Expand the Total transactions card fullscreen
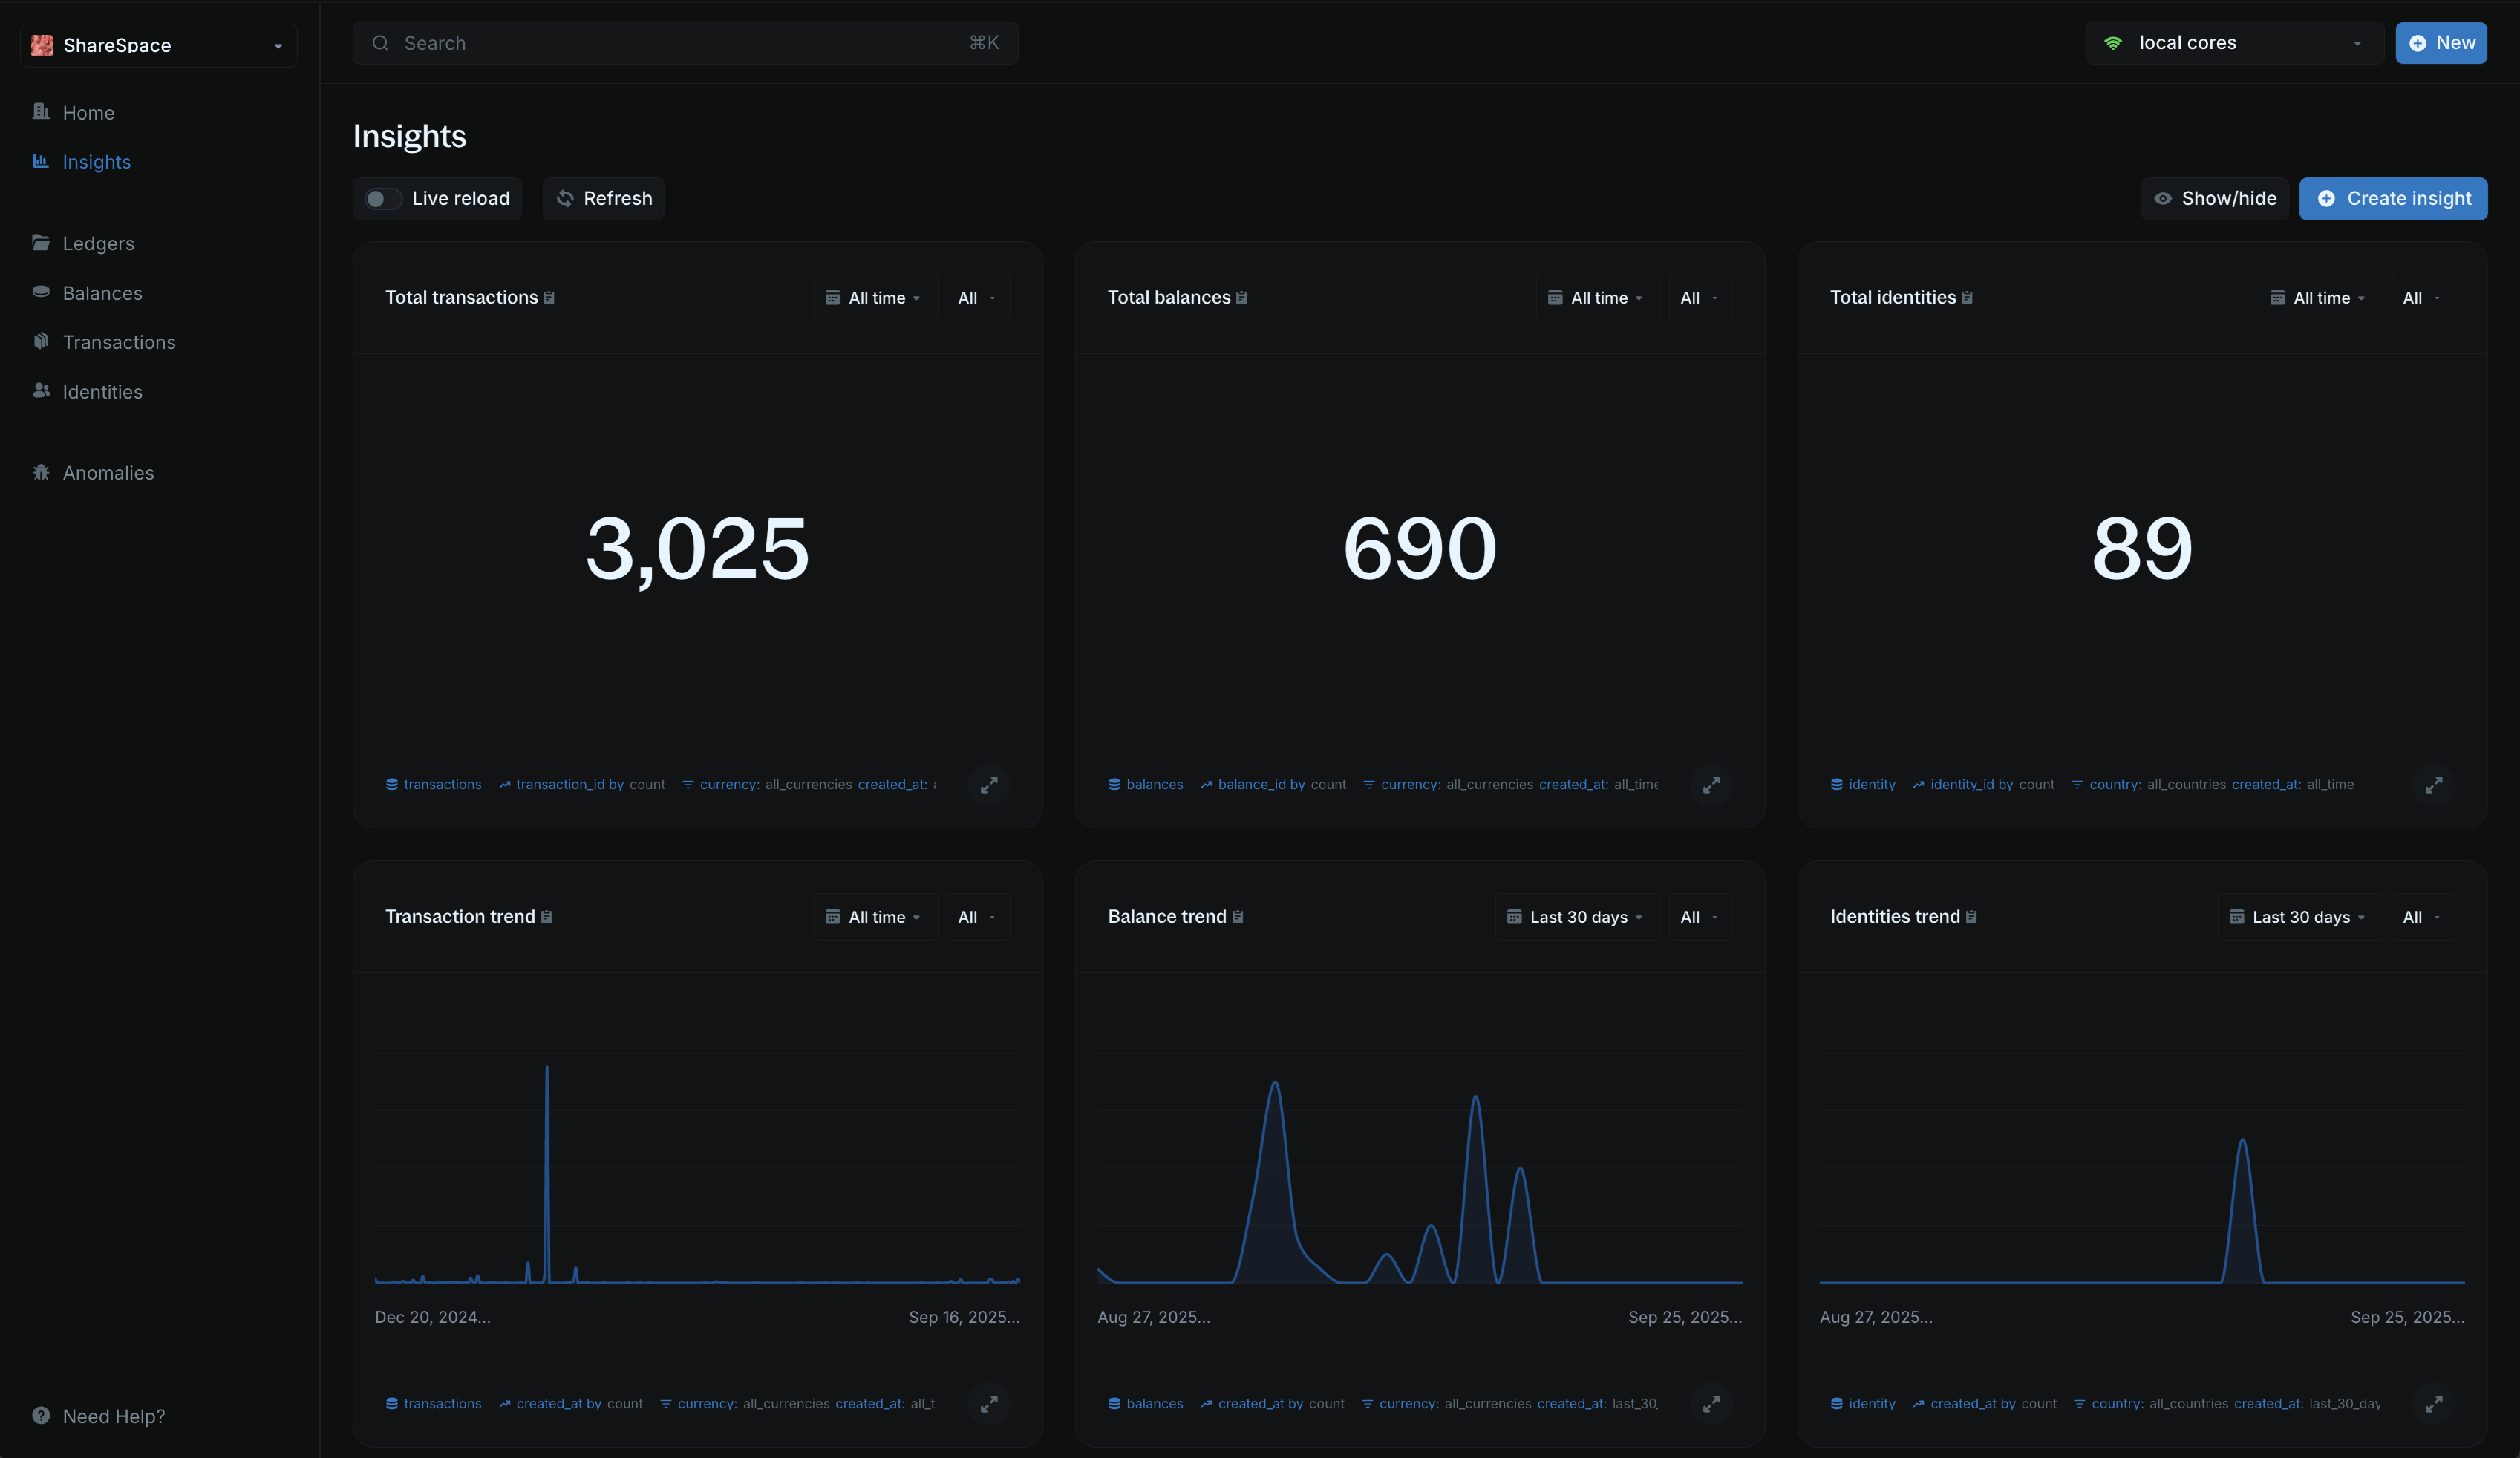 [989, 785]
